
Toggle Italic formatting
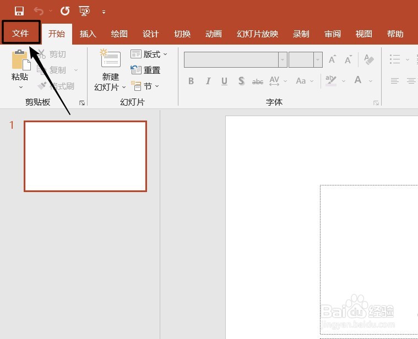tap(208, 81)
